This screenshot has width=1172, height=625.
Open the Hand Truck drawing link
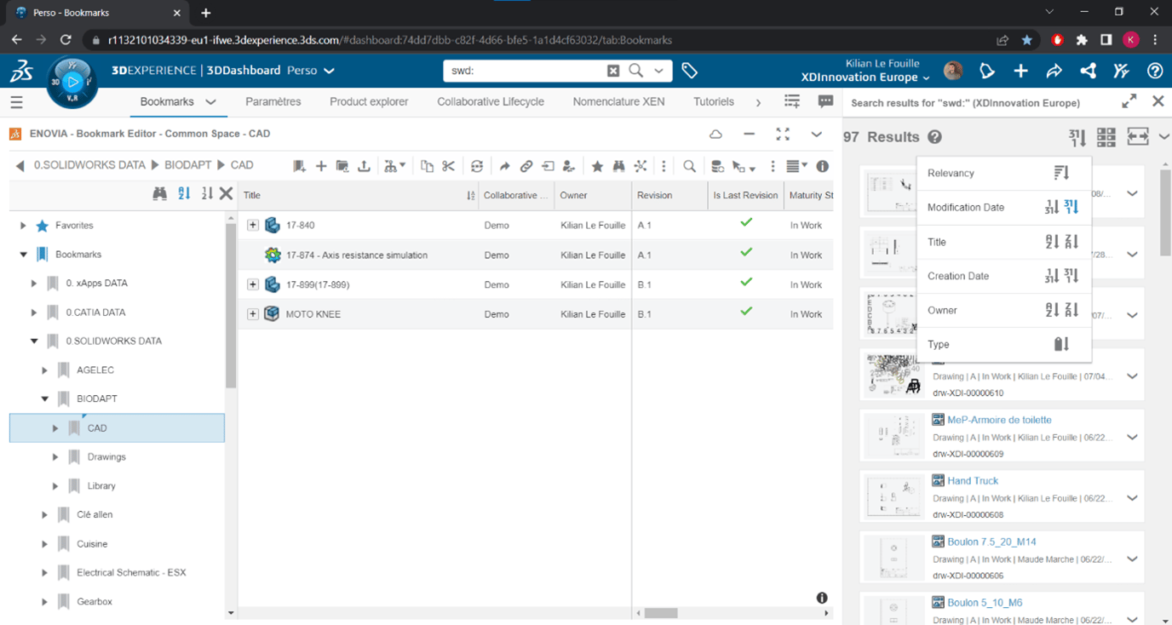pyautogui.click(x=973, y=480)
